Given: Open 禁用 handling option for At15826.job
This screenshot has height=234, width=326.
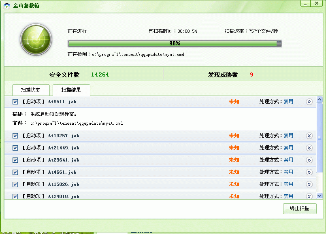Looking at the screenshot, I should (x=288, y=184).
